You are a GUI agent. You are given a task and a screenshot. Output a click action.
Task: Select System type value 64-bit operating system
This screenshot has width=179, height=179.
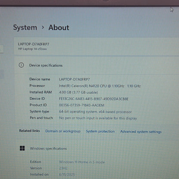click(x=96, y=112)
